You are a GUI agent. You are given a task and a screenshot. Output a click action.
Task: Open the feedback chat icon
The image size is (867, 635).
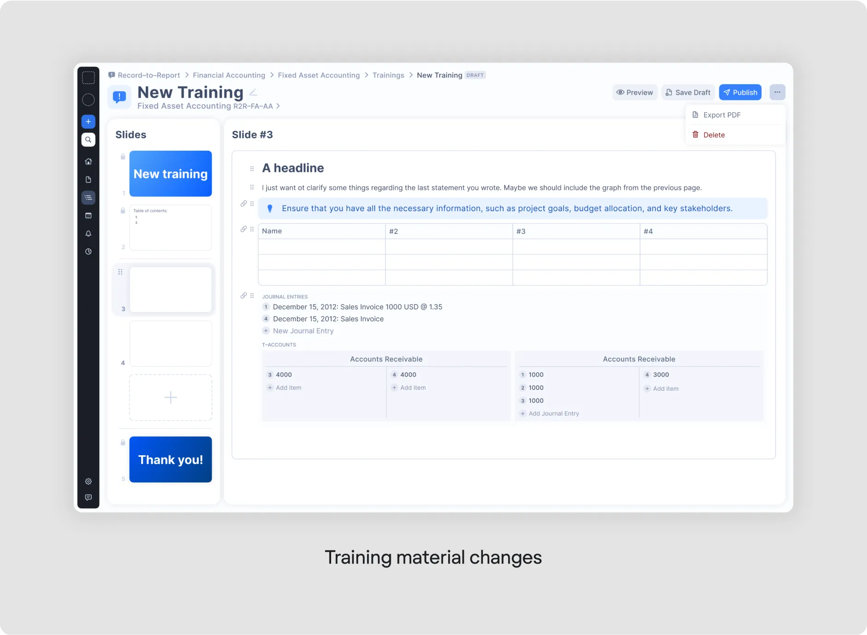(x=88, y=497)
